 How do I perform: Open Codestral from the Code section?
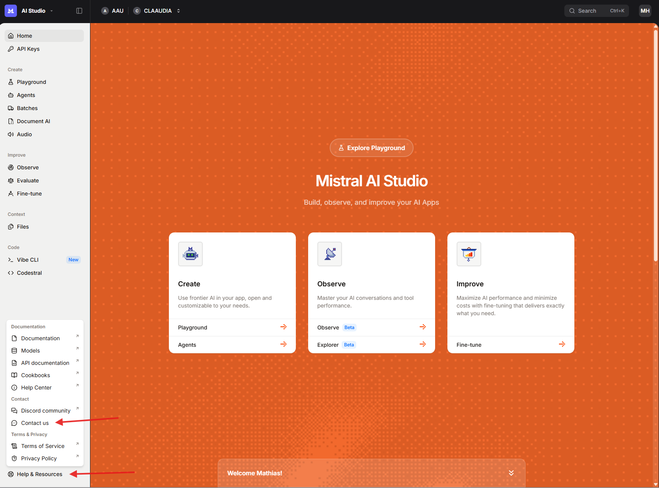29,272
